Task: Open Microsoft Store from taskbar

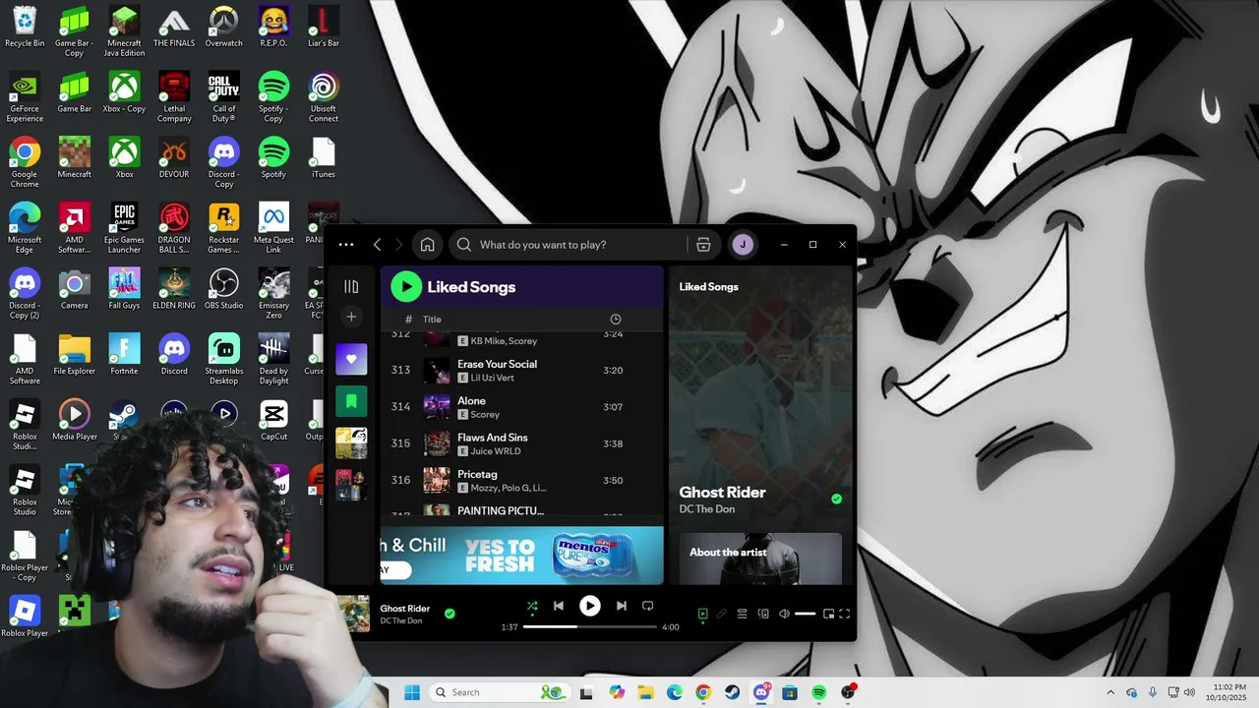Action: click(x=790, y=692)
